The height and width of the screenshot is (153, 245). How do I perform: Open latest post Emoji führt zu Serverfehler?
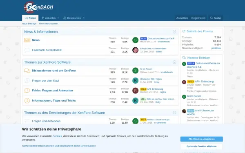[153, 49]
